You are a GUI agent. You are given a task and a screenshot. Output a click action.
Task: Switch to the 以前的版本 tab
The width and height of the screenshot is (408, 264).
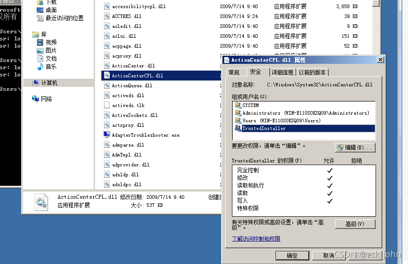coord(312,72)
